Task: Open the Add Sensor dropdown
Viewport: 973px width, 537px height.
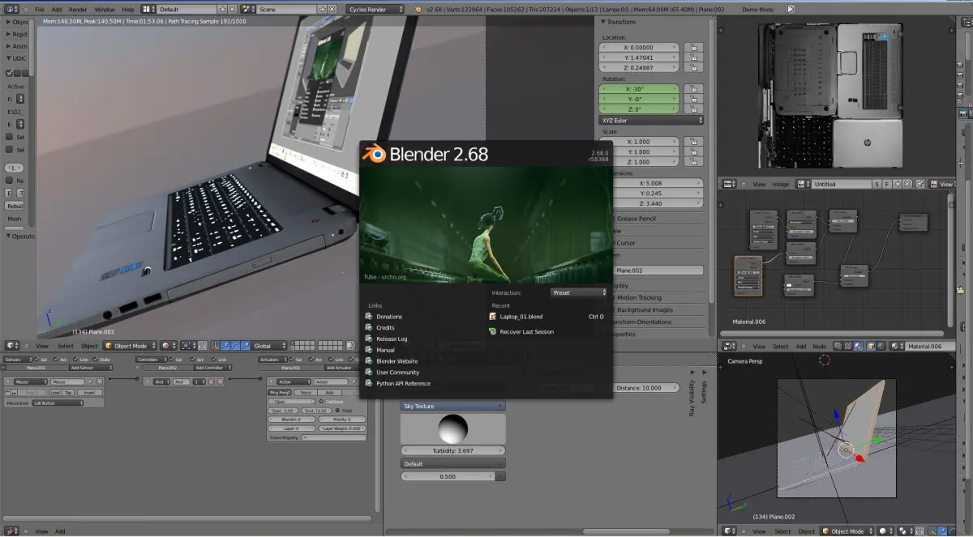Action: [x=90, y=368]
